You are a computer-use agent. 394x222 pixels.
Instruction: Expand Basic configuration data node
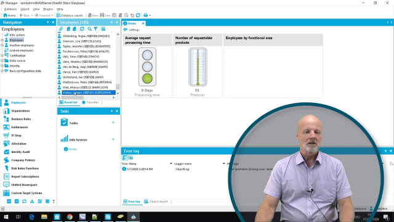(x=2, y=71)
